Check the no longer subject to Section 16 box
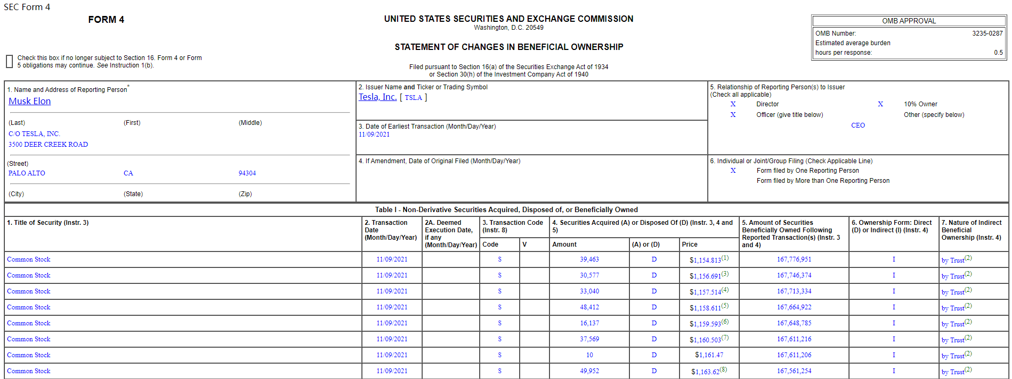1012x379 pixels. 9,62
